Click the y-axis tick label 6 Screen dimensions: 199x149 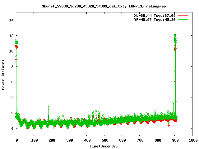12,82
